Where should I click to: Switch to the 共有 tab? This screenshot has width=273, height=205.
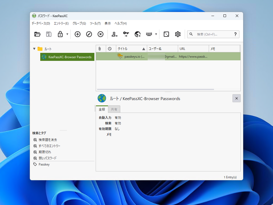tap(114, 109)
